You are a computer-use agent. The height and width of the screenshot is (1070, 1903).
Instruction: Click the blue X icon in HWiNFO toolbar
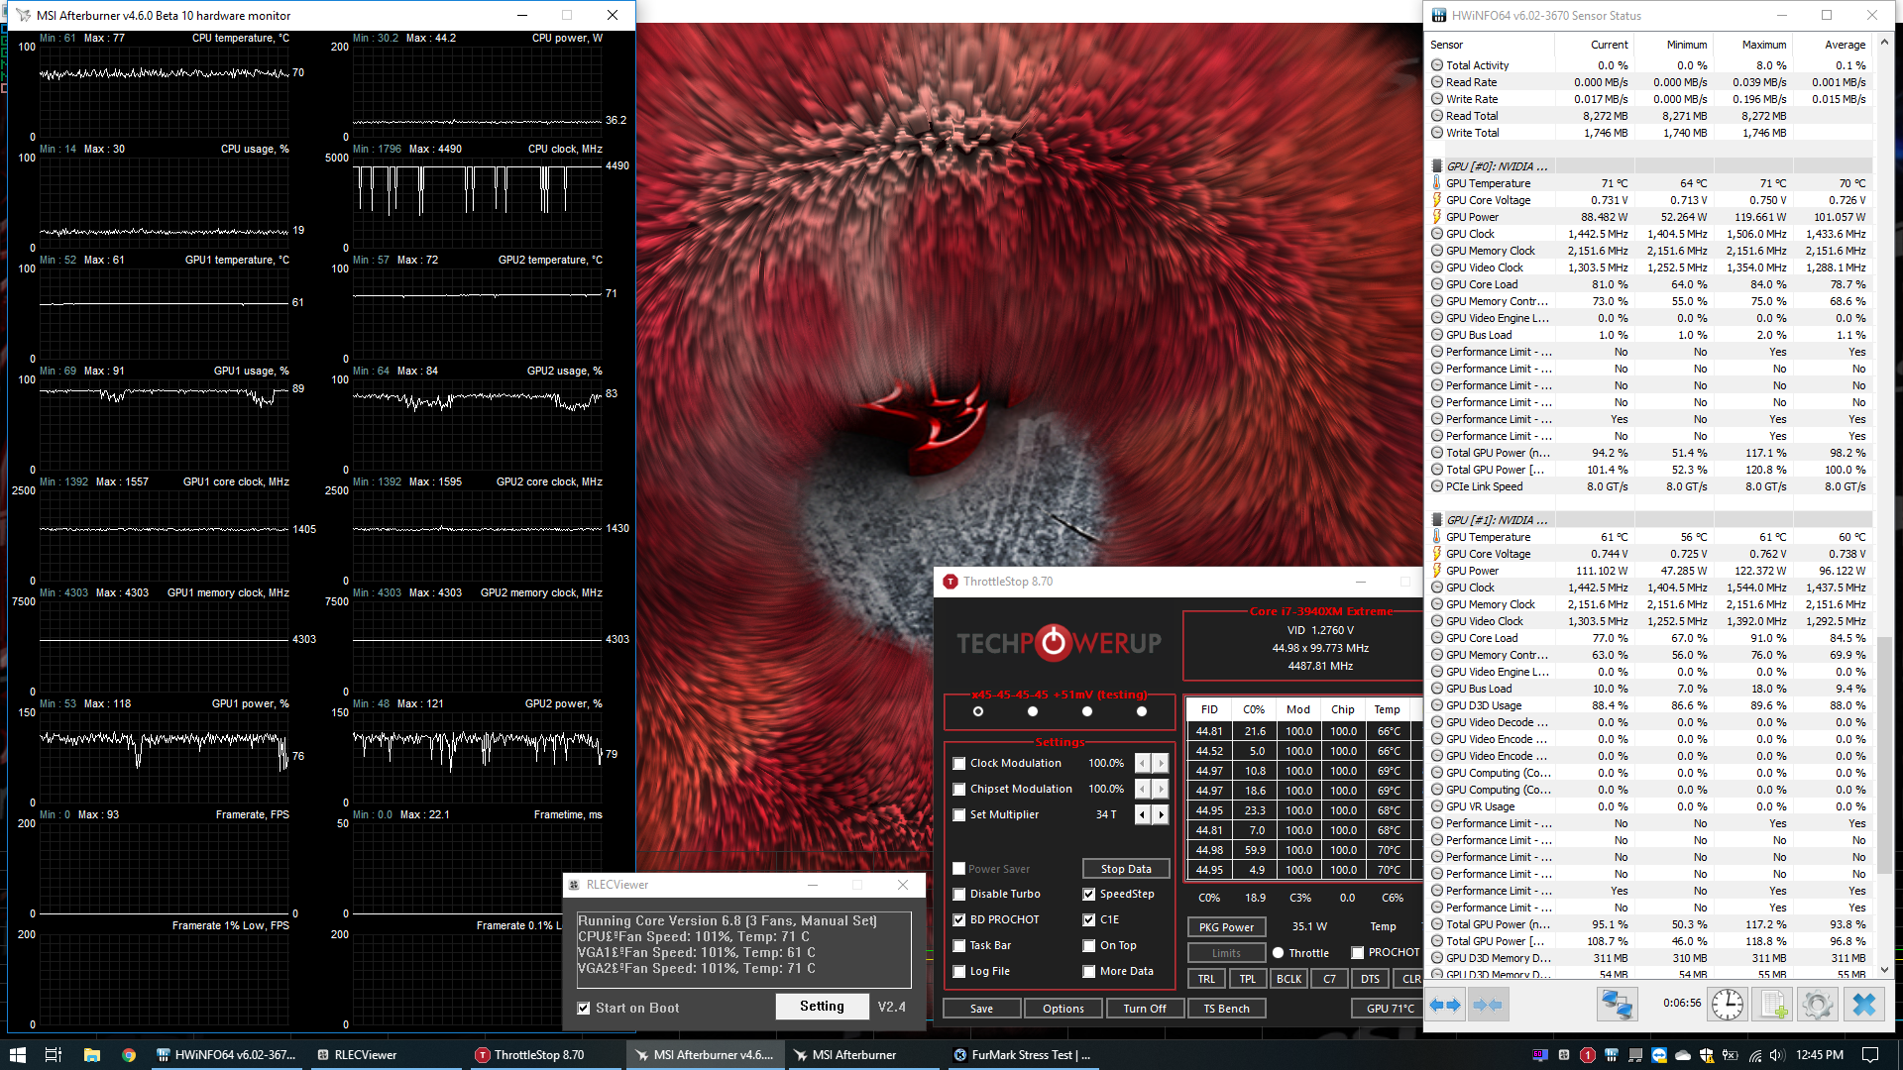click(1863, 1005)
